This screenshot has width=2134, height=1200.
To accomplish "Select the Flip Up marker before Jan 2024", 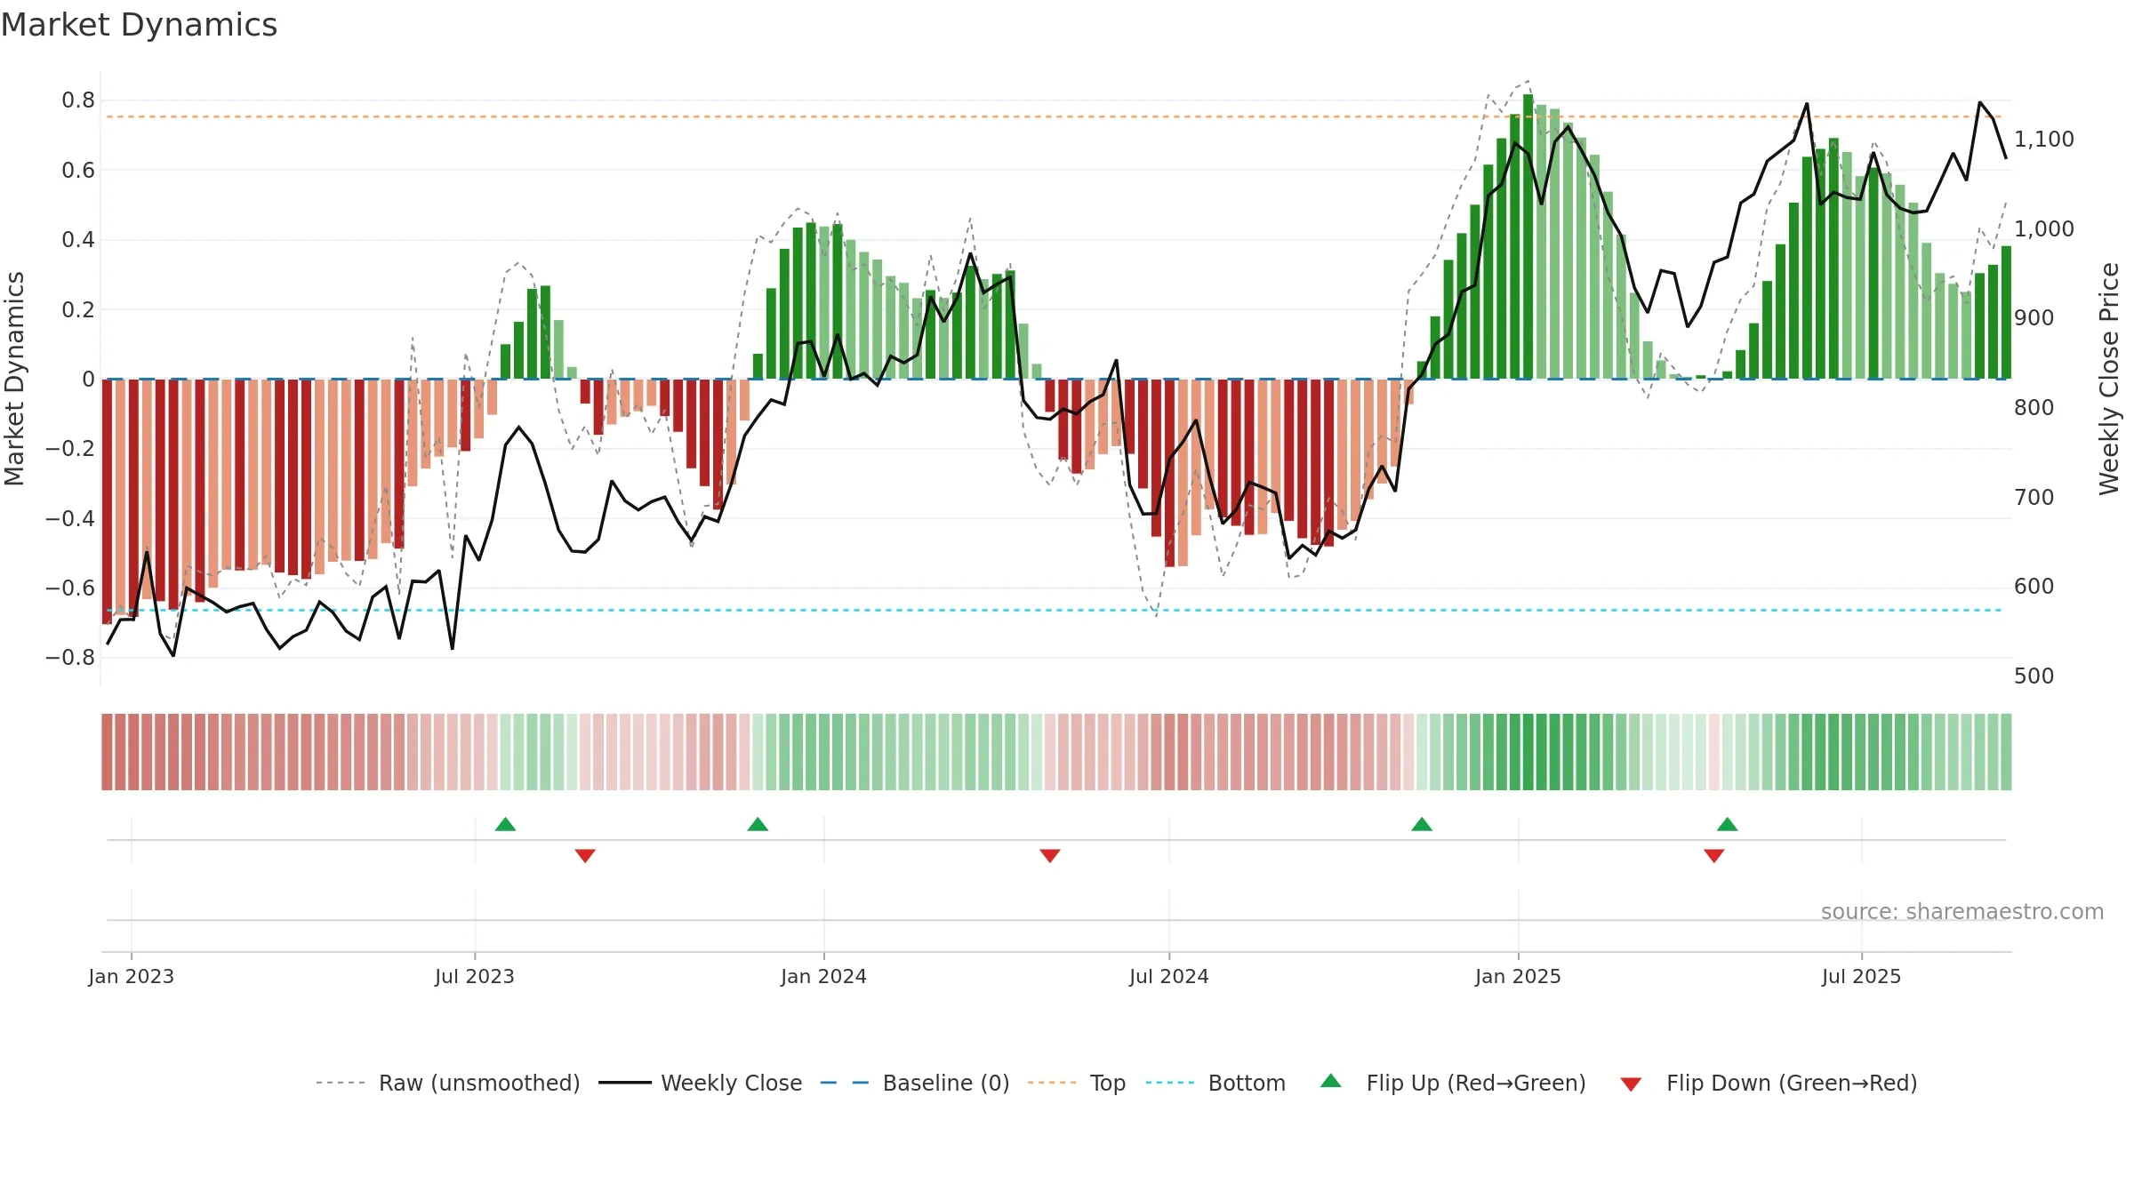I will [758, 824].
